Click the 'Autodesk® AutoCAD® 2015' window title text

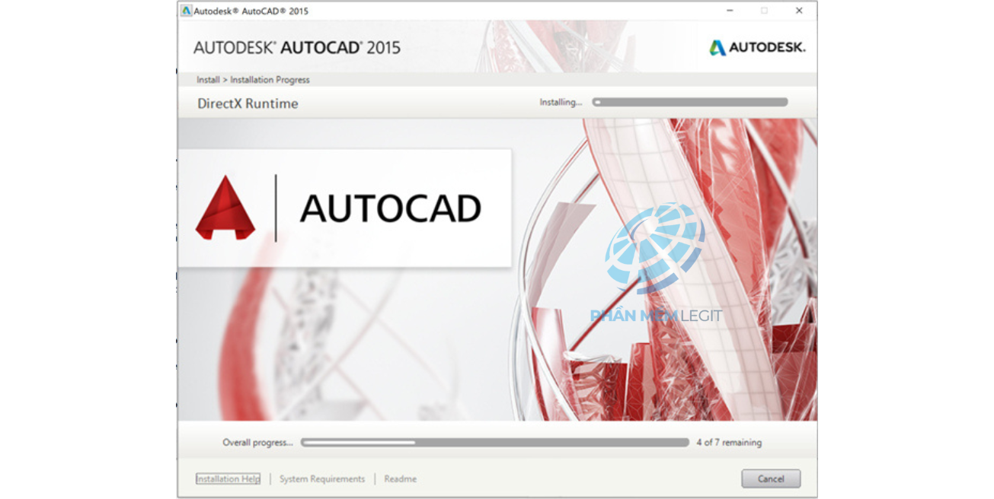pyautogui.click(x=251, y=11)
